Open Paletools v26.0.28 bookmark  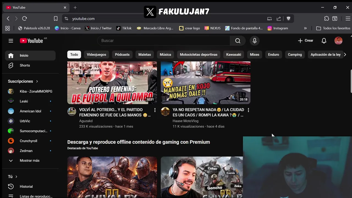tap(34, 28)
